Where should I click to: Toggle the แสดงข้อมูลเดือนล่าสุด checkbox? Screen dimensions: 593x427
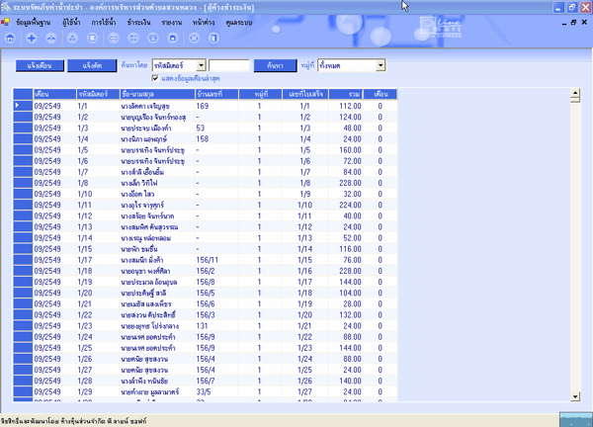coord(155,77)
